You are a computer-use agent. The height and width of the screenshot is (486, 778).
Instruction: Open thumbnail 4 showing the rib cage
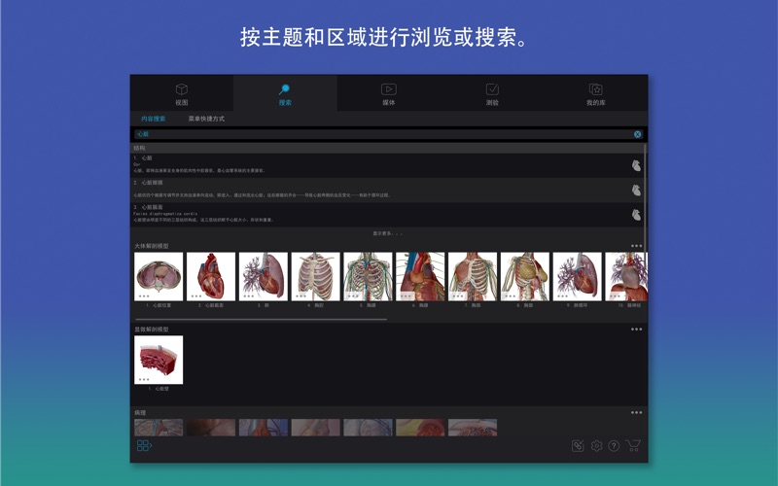point(315,276)
